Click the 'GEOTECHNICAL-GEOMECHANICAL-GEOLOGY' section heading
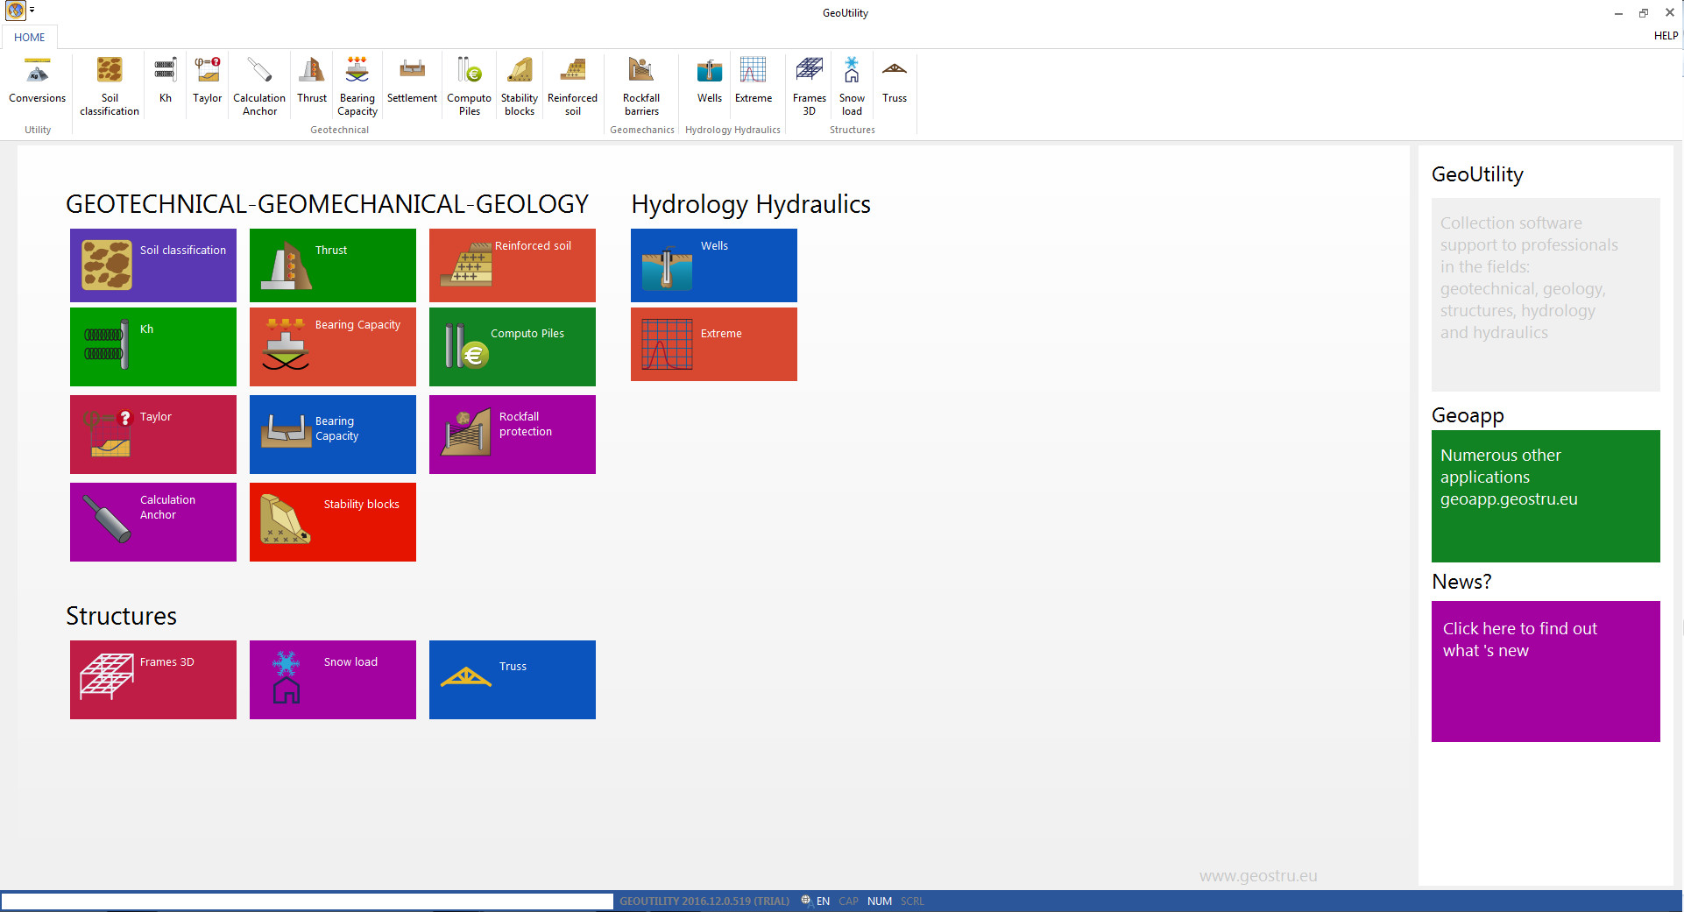The height and width of the screenshot is (912, 1684). [x=327, y=204]
